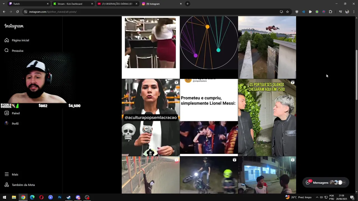Show hidden system tray icons

tap(317, 197)
